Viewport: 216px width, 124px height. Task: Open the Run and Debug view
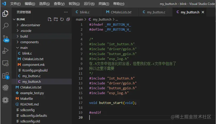[5, 51]
